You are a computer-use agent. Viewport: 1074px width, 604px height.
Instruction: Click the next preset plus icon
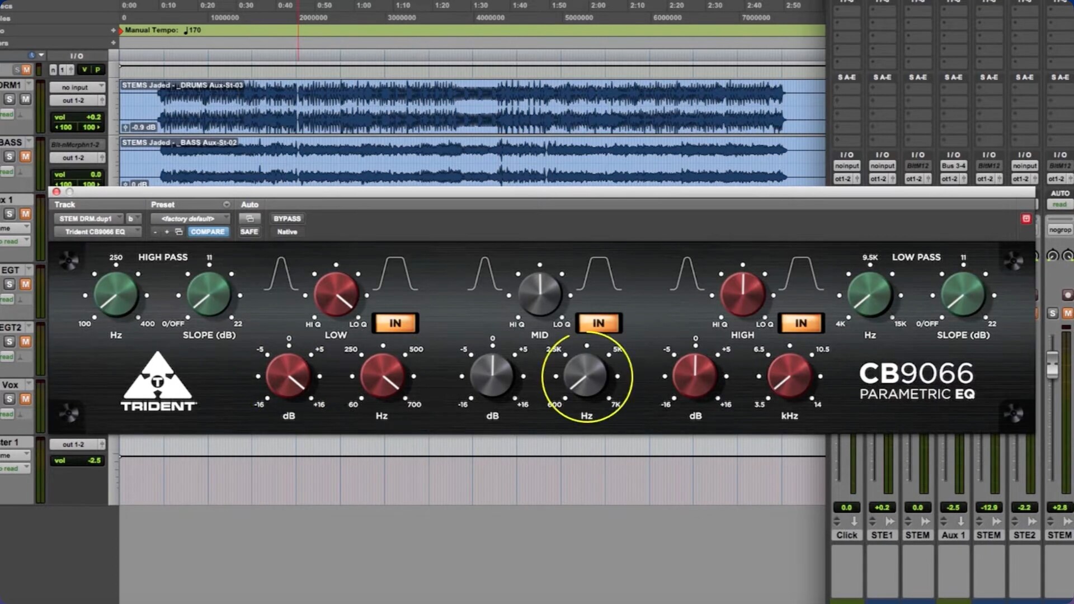pyautogui.click(x=166, y=232)
